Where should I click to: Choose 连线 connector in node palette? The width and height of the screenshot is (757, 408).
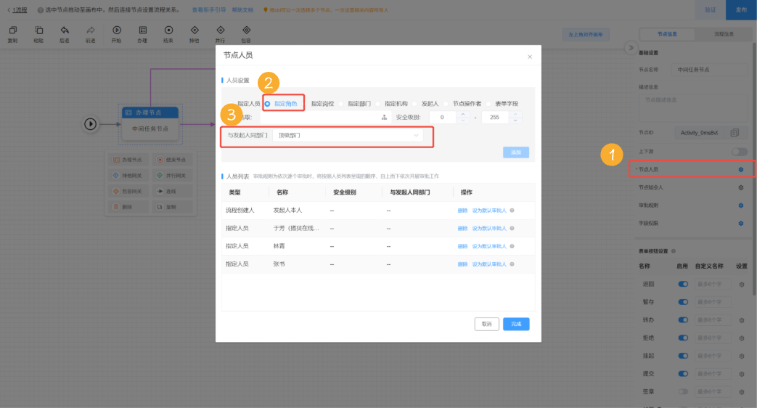pos(172,191)
